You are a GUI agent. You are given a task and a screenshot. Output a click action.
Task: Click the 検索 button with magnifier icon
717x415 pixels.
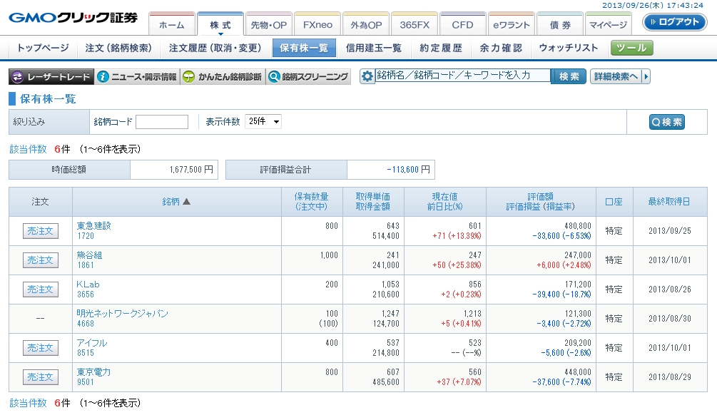(x=666, y=122)
